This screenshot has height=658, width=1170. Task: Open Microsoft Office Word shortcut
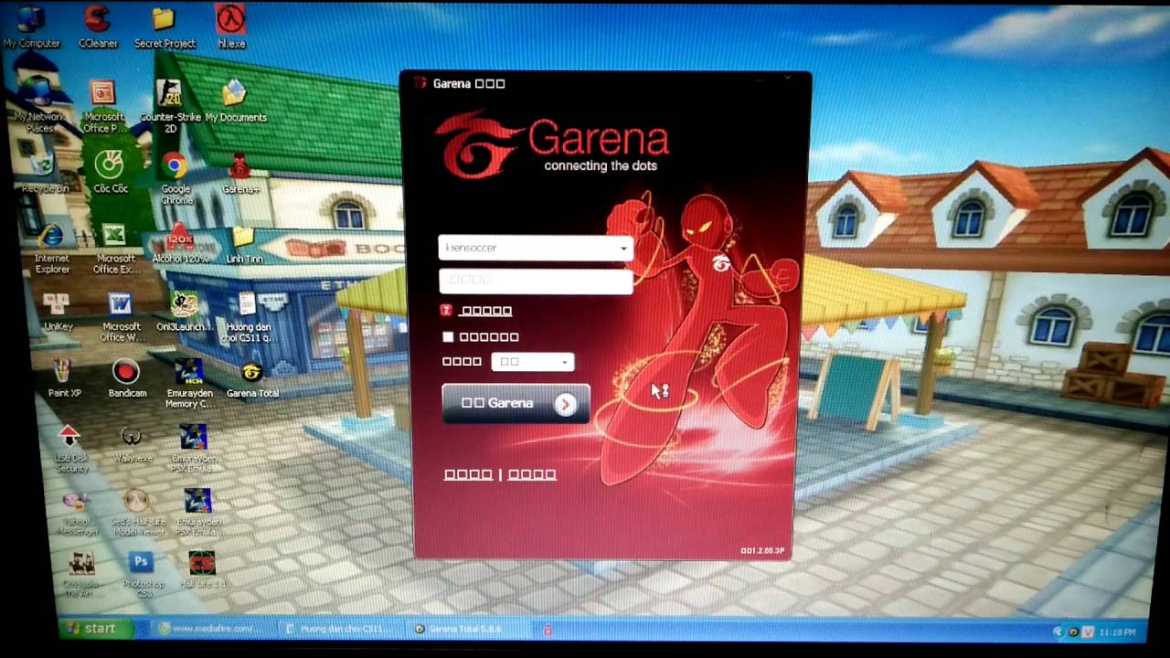tap(121, 317)
